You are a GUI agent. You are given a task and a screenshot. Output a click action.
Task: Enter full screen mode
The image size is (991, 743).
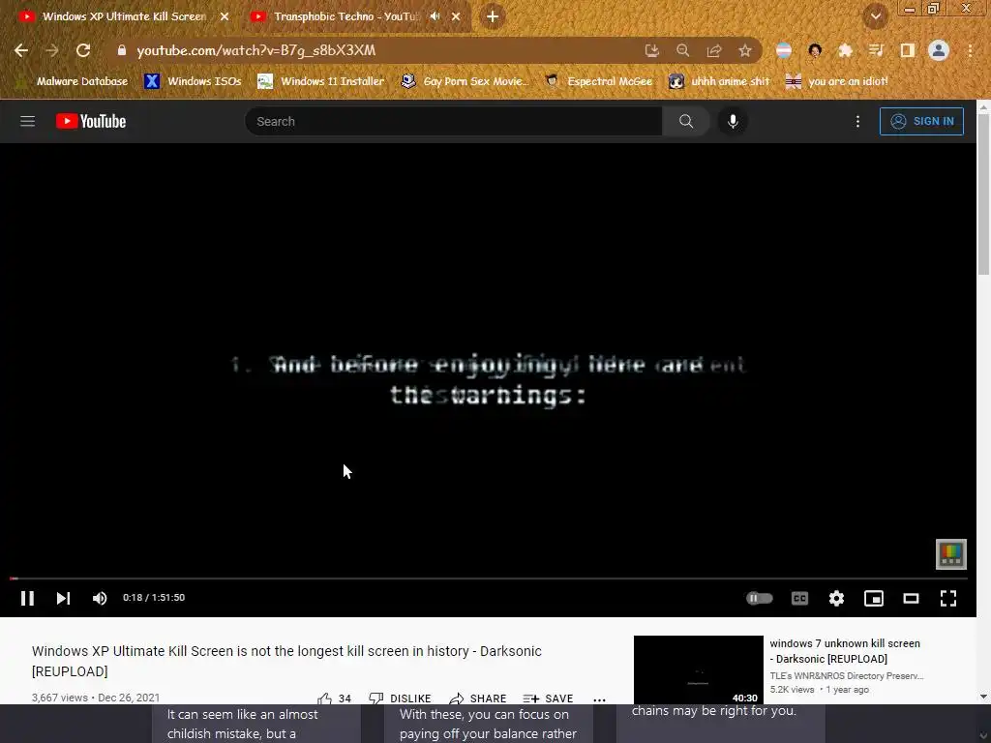[x=948, y=598]
